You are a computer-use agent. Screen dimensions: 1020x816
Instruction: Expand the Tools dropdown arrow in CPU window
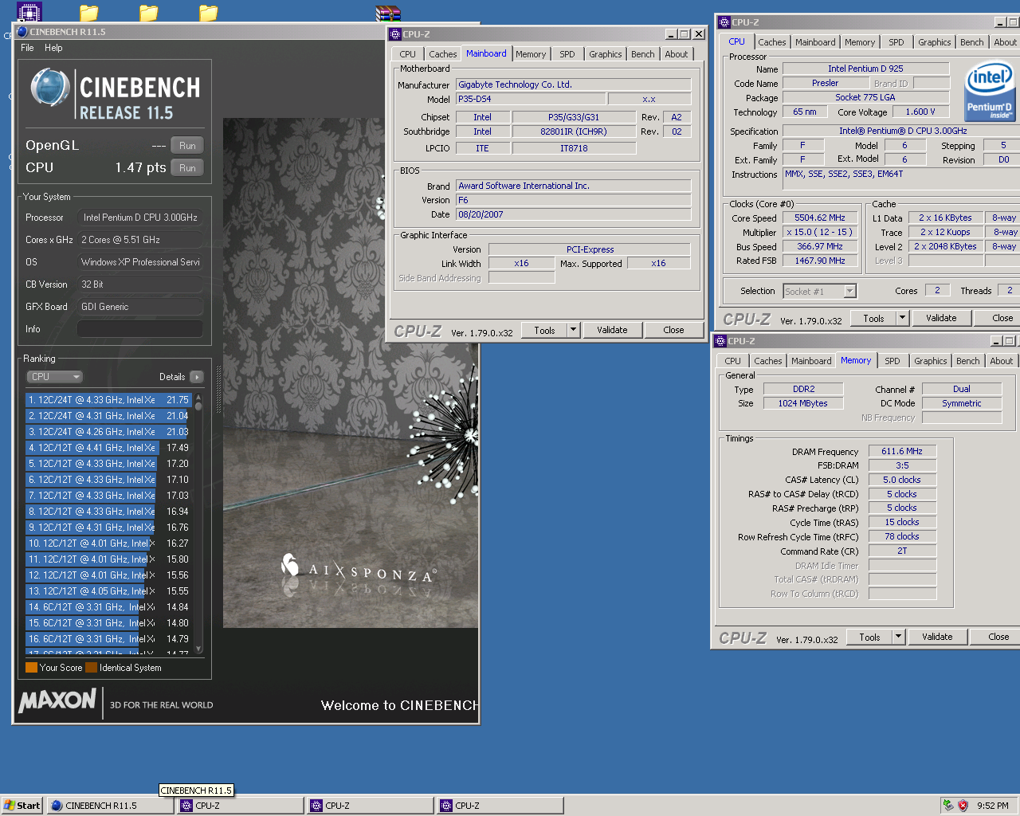(902, 318)
